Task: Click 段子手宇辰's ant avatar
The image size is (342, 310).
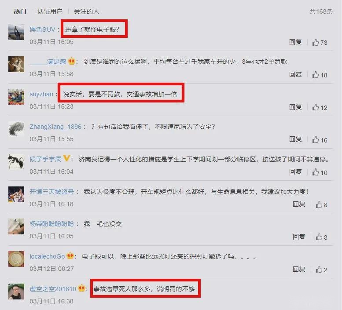Action: (16, 161)
